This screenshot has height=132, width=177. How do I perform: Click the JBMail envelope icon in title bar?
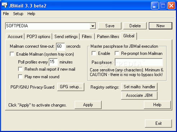5,5
